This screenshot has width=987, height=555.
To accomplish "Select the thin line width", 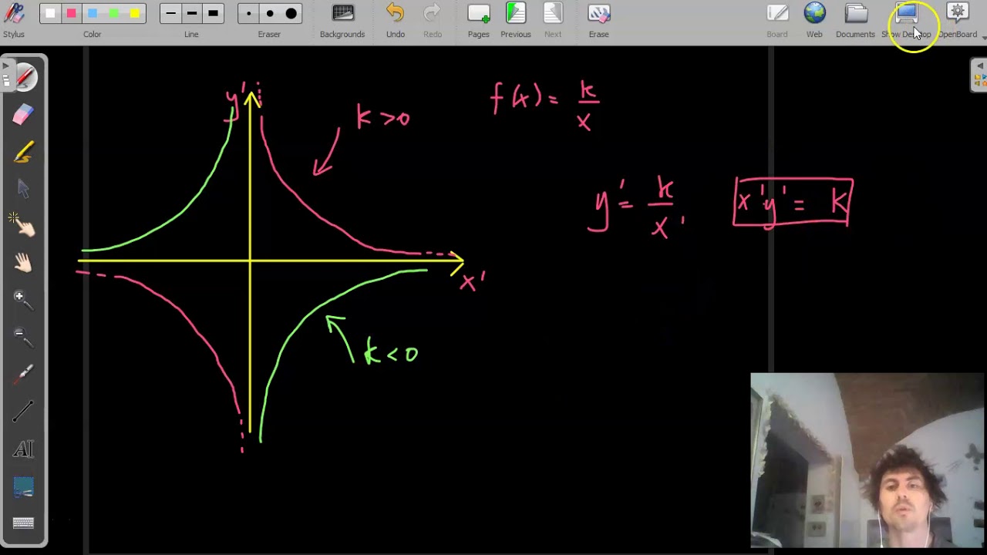I will [x=171, y=13].
